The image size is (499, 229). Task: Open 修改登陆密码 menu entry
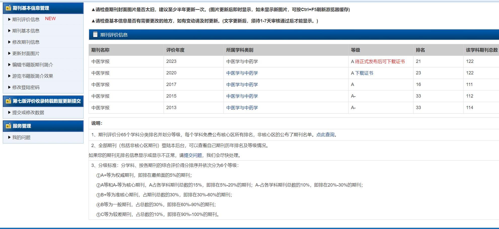26,87
